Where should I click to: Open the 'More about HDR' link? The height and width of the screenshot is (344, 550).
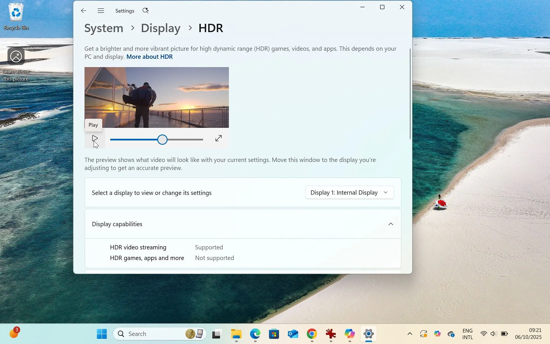coord(149,57)
